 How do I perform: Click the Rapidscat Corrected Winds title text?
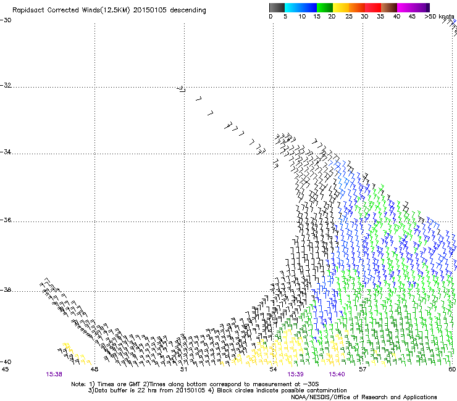(x=109, y=10)
